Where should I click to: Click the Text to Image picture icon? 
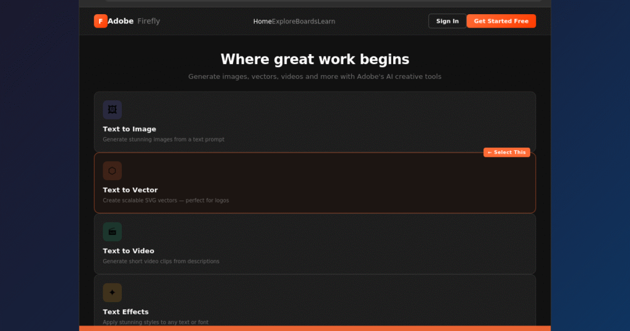[112, 110]
